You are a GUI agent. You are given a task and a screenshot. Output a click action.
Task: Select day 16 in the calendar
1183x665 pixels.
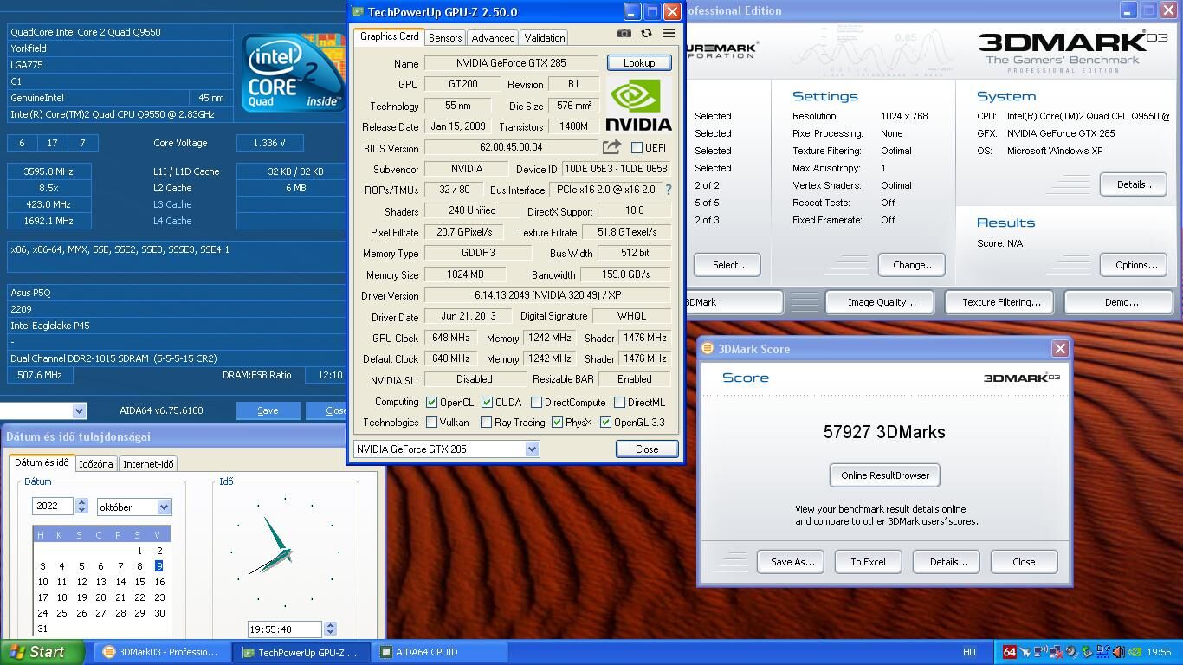[159, 582]
